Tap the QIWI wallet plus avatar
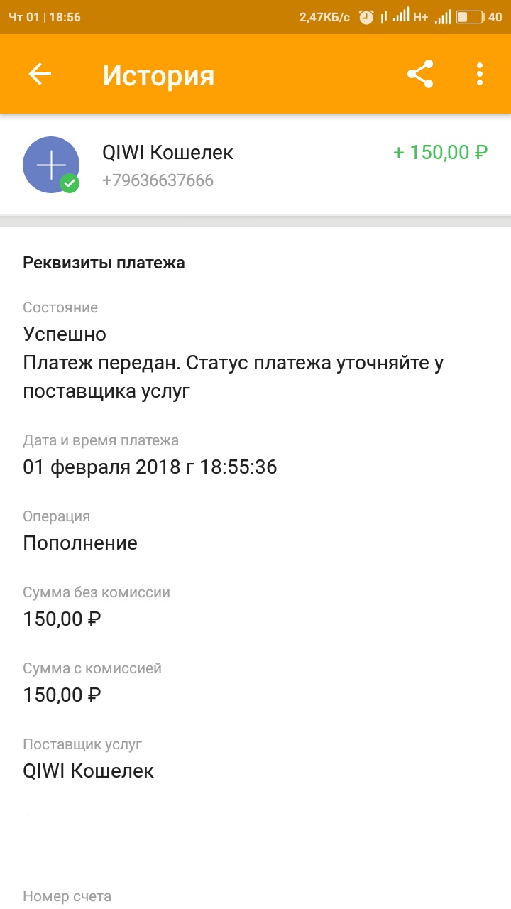511x909 pixels. click(x=50, y=164)
